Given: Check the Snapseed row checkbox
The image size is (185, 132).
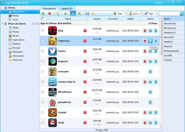Looking at the screenshot, I should (42, 61).
